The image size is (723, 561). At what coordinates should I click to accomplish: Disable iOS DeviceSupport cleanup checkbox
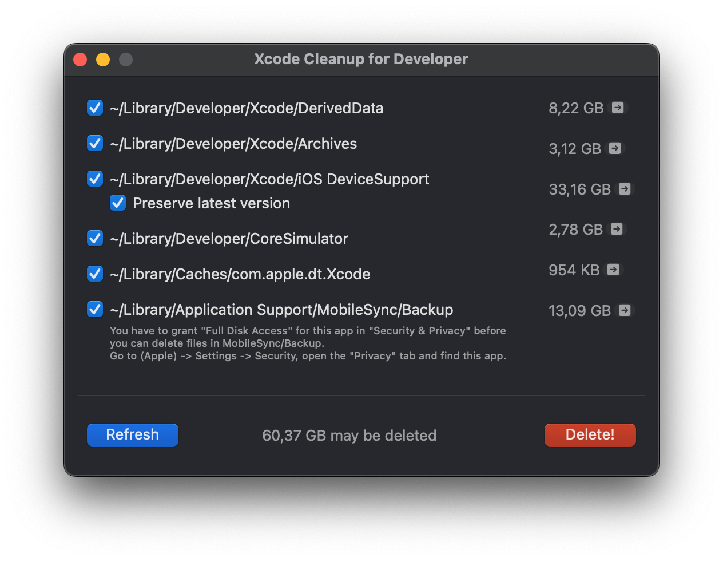point(95,179)
